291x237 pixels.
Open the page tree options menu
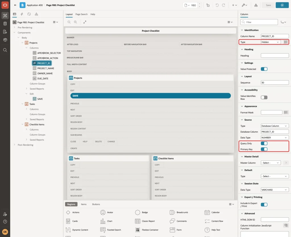tap(55, 22)
